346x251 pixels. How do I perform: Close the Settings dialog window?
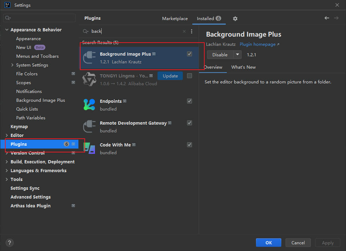pos(337,5)
